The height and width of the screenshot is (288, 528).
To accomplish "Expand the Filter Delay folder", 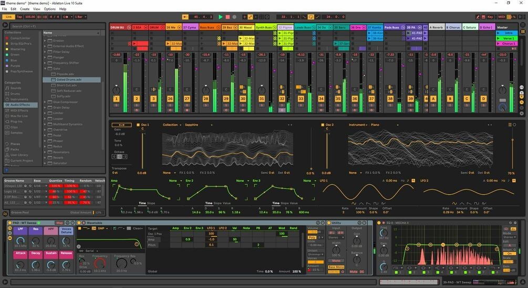I will 45,52.
